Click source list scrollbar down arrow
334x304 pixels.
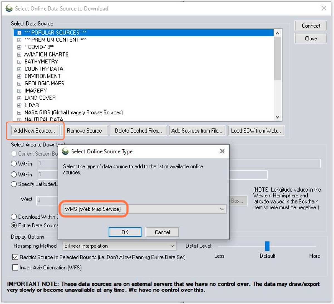coord(277,117)
